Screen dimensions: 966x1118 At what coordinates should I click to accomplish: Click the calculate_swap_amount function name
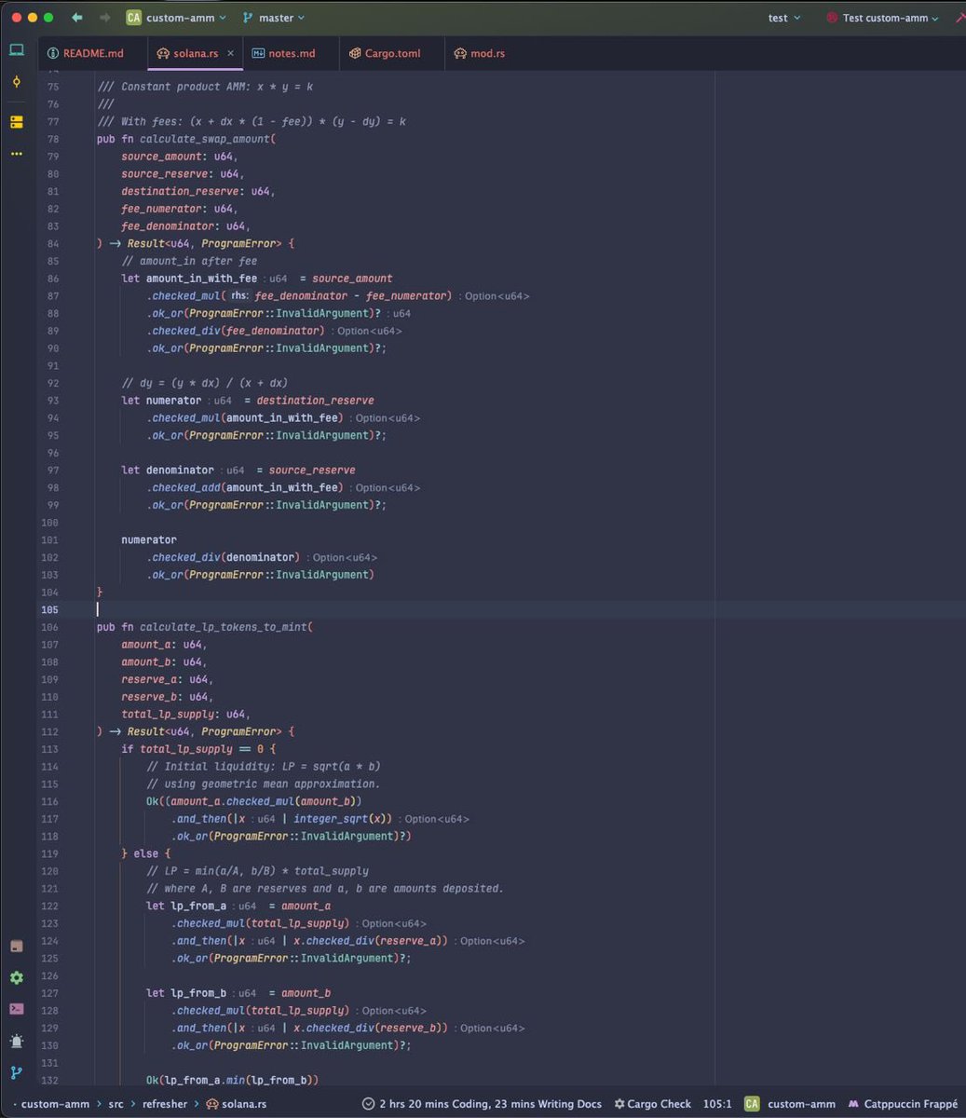click(204, 139)
